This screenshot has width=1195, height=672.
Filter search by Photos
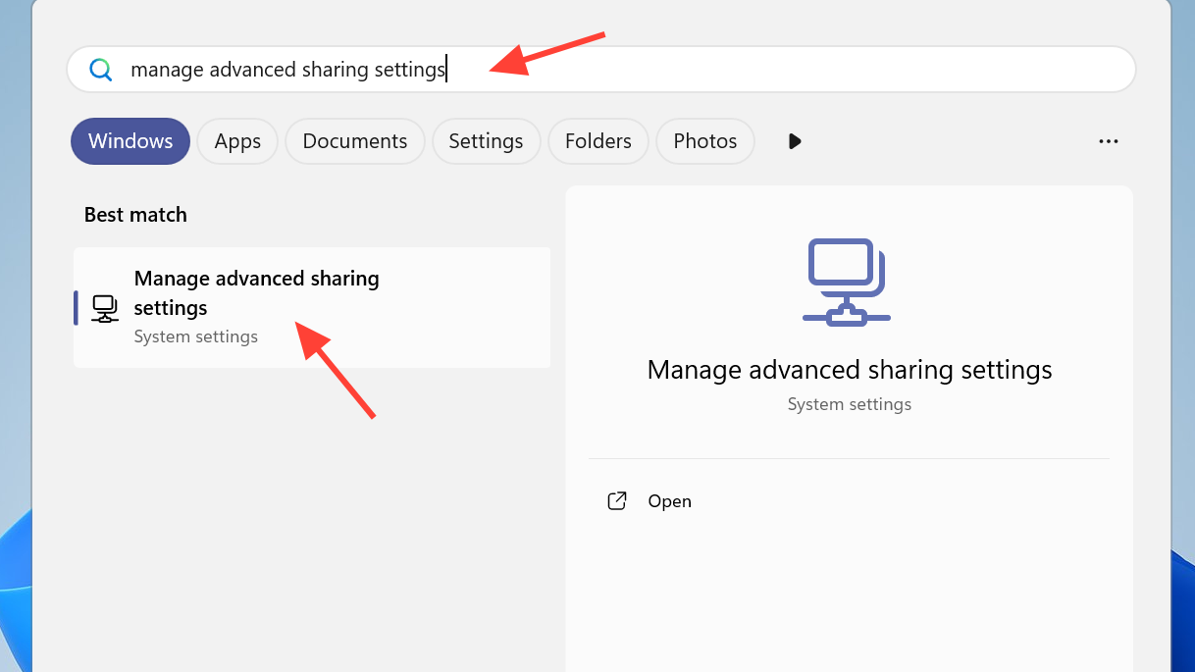click(704, 141)
